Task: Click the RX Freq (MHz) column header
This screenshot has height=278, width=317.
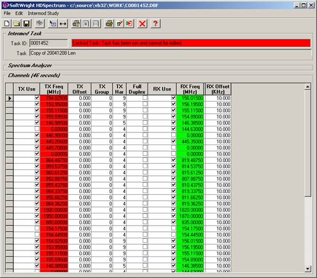Action: tap(190, 89)
